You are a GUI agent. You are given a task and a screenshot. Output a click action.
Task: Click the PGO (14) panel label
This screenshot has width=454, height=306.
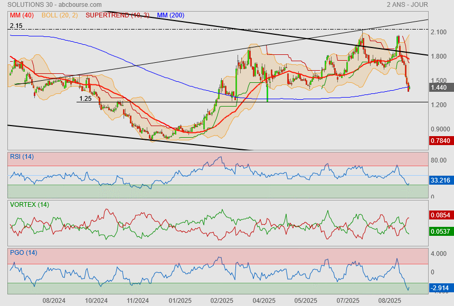pyautogui.click(x=23, y=253)
